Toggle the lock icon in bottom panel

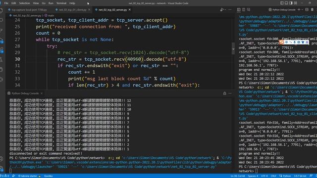224,93
